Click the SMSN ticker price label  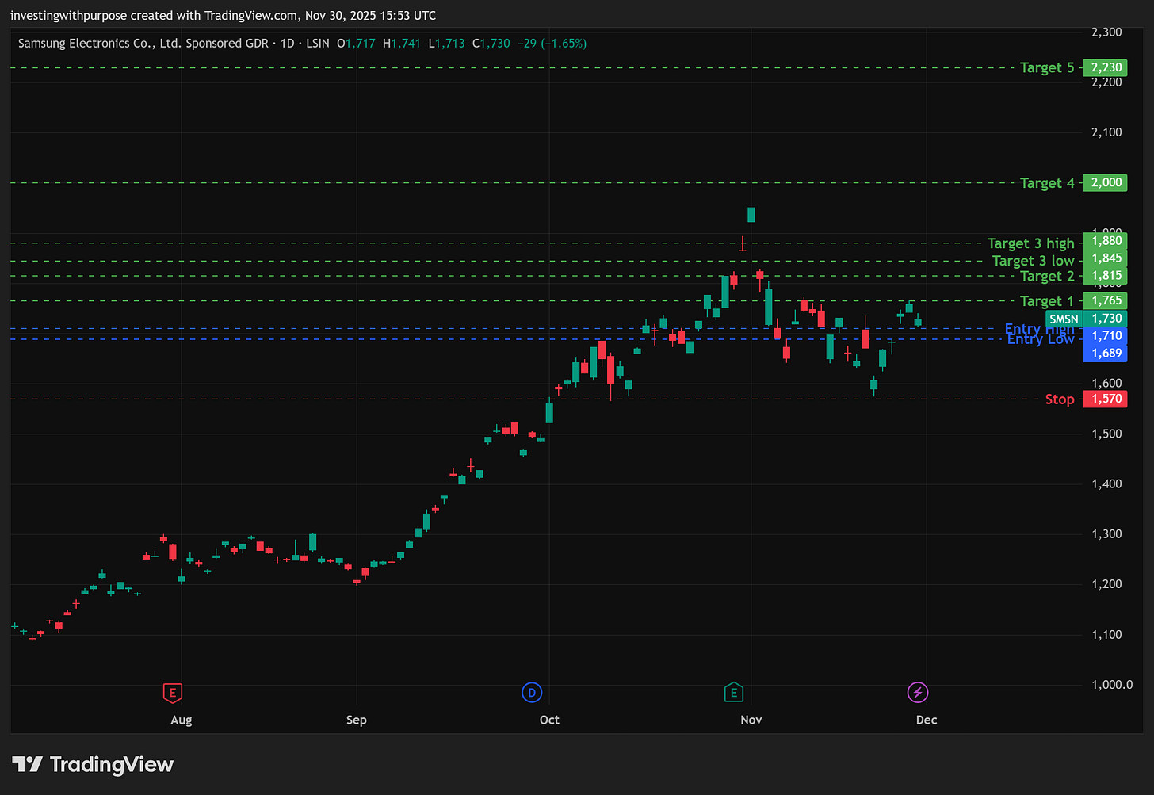click(x=1064, y=319)
